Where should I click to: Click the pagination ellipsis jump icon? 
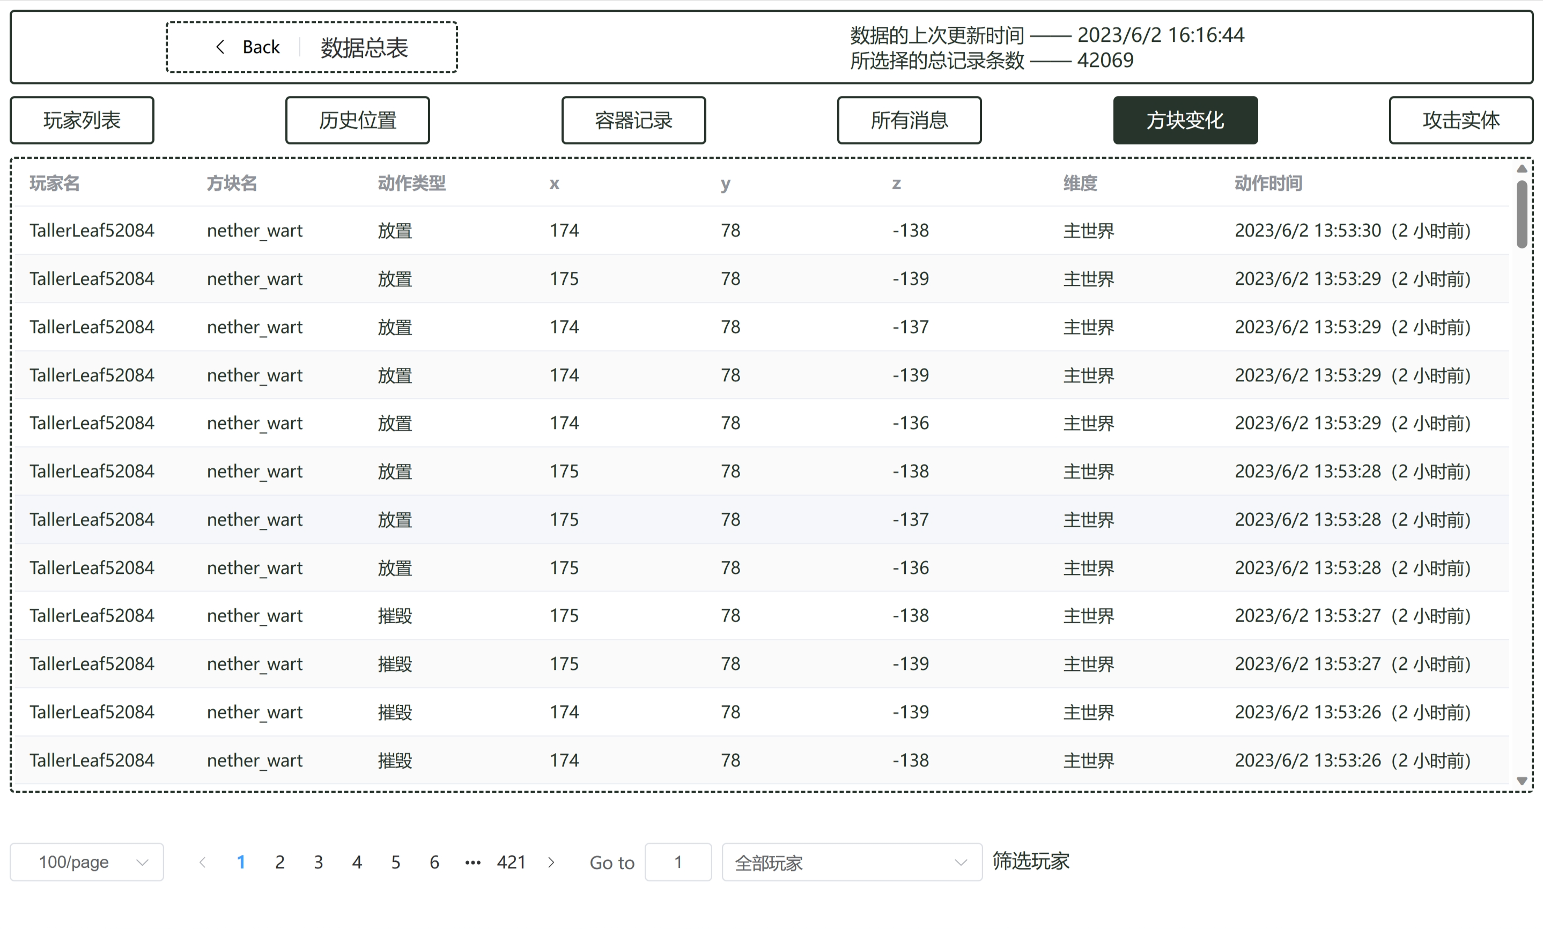(473, 862)
